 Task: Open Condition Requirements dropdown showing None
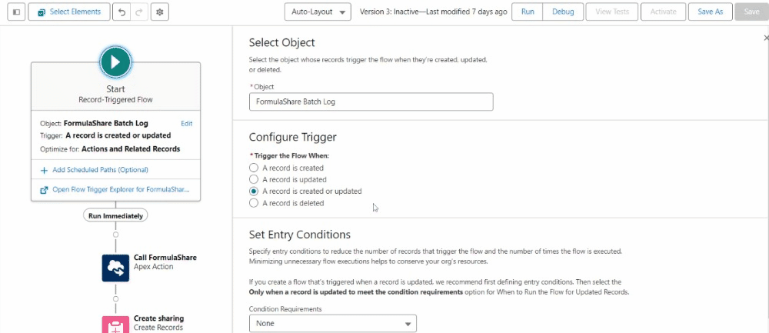pyautogui.click(x=332, y=324)
